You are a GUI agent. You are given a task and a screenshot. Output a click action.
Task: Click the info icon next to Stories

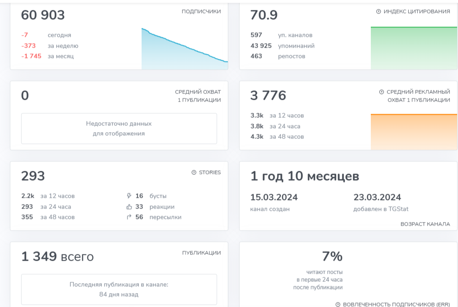[x=194, y=173]
